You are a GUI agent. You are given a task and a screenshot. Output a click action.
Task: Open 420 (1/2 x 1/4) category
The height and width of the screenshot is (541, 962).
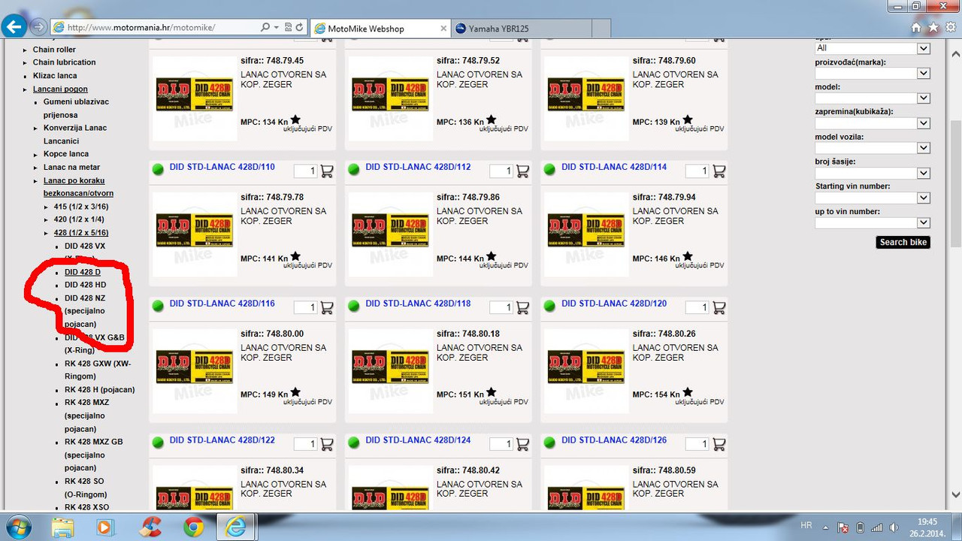[79, 219]
